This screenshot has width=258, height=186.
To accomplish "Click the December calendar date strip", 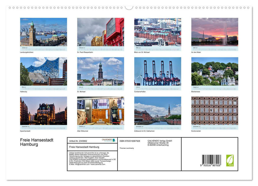I will pos(215,127).
